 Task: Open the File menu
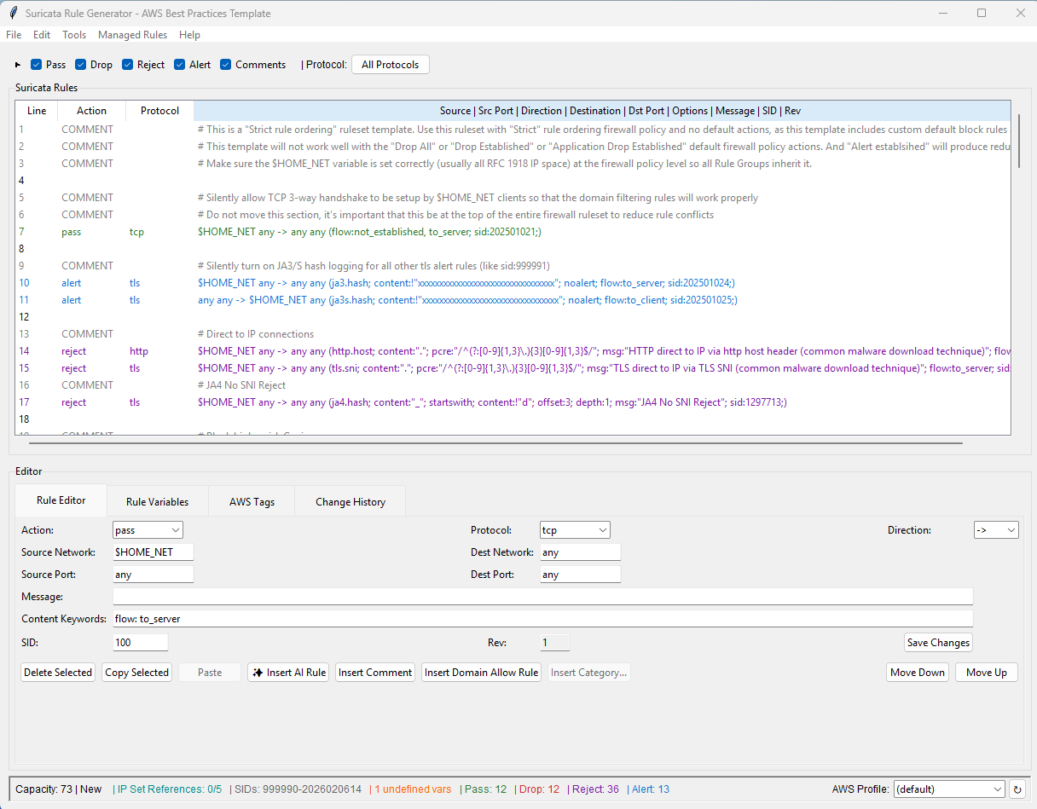click(14, 35)
